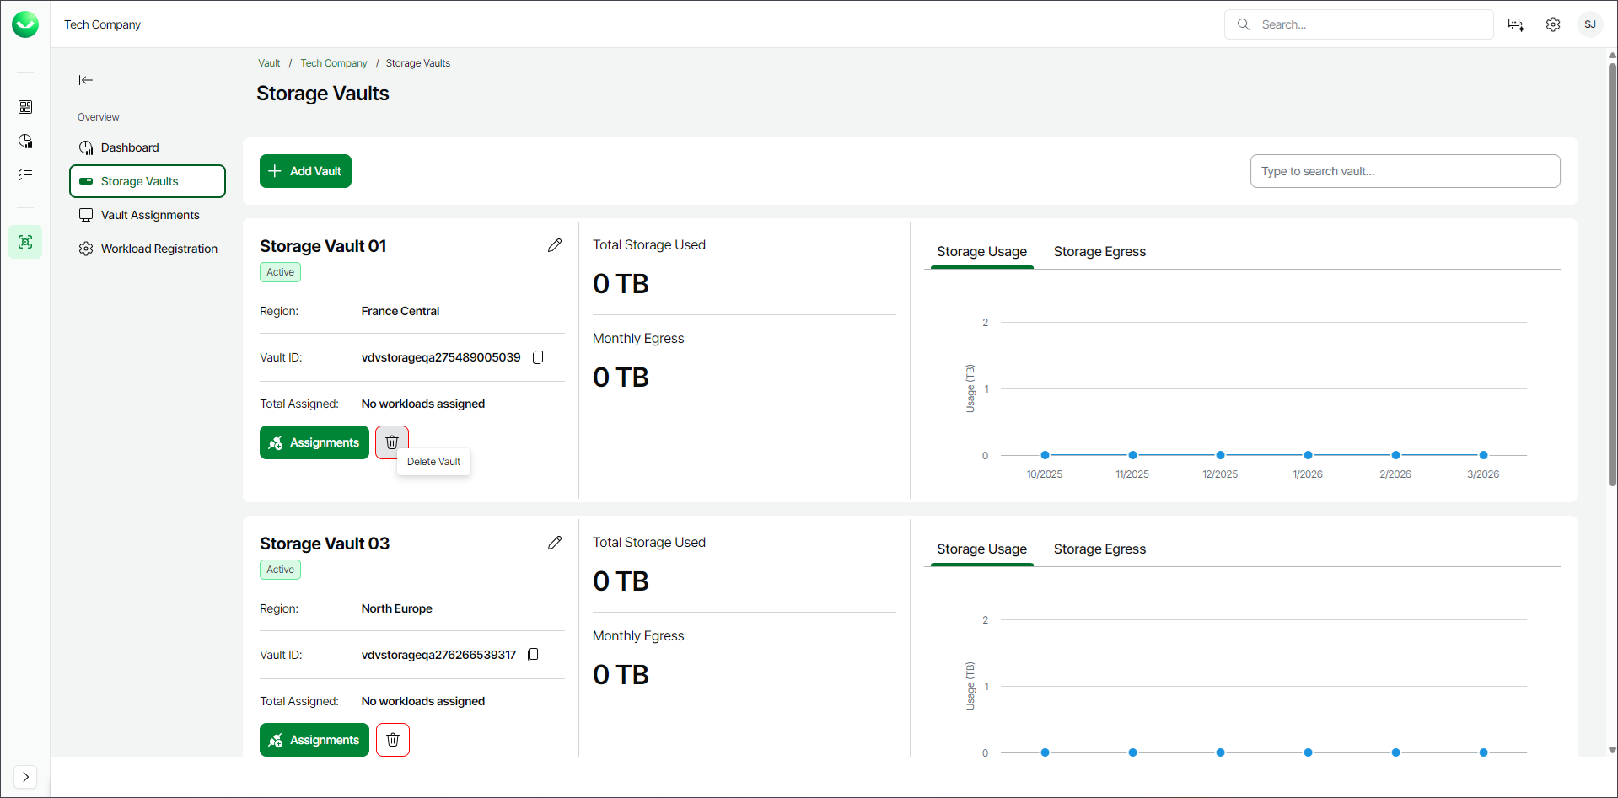Edit Storage Vault 03 with pencil icon
Image resolution: width=1618 pixels, height=798 pixels.
click(554, 543)
